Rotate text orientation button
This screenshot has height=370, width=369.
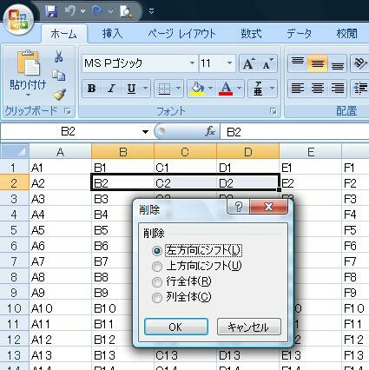(359, 63)
